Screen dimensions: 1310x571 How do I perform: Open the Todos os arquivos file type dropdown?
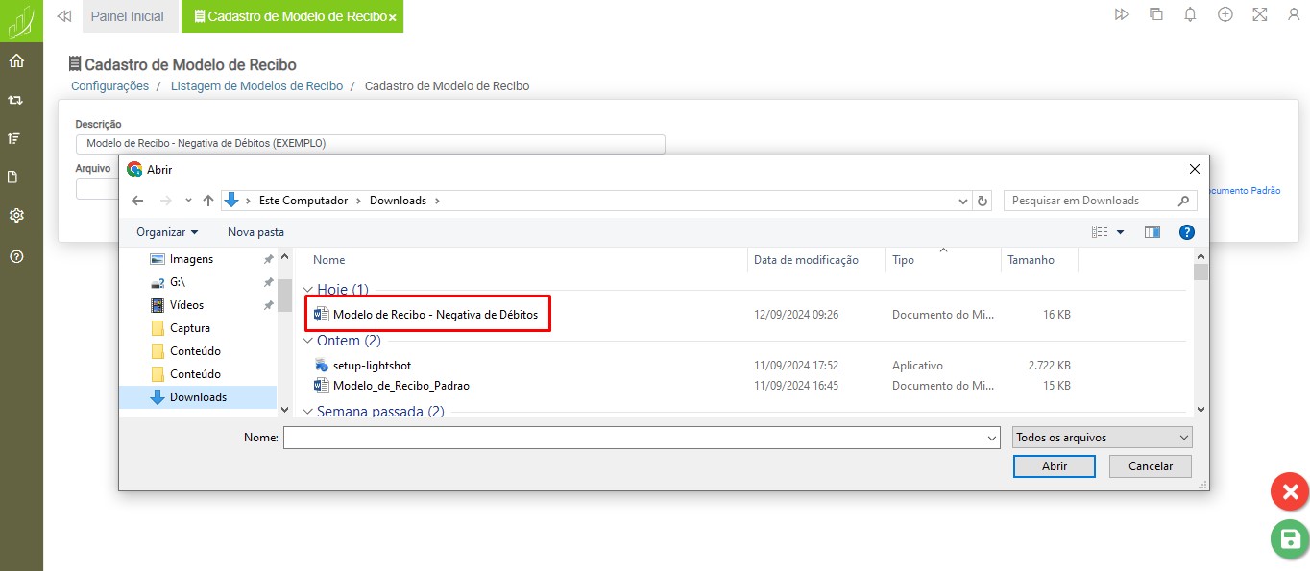[1102, 438]
